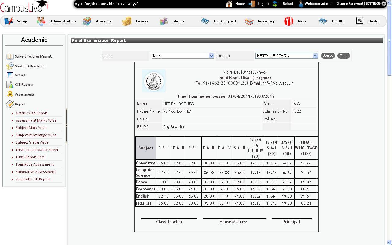Click the Logout icon

pos(252,4)
